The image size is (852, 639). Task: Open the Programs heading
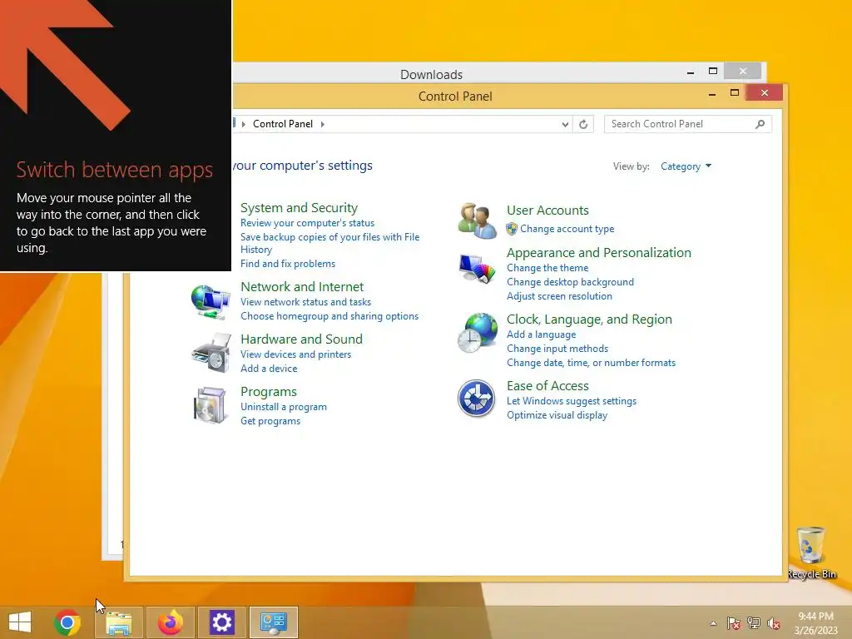point(269,392)
